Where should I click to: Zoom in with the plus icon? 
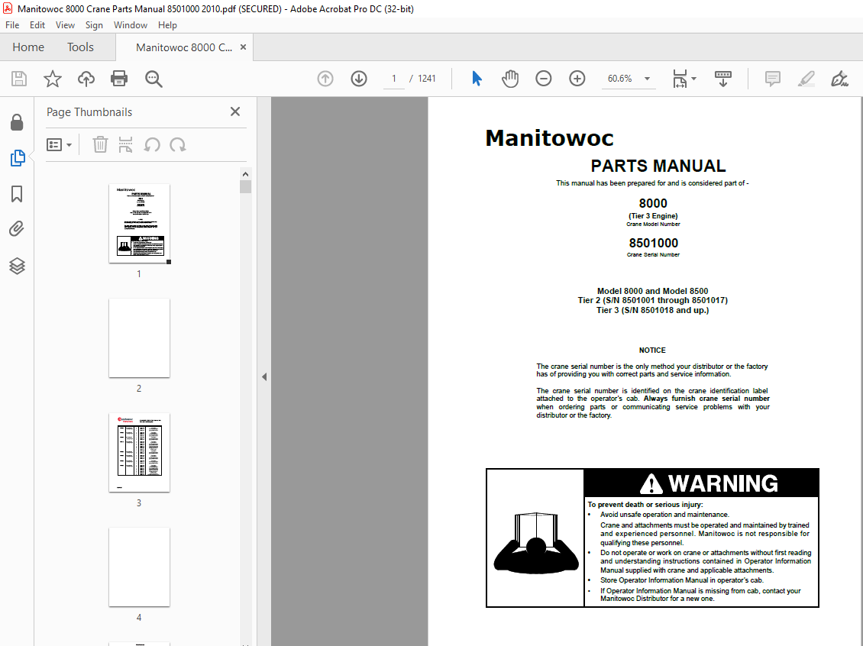coord(577,79)
